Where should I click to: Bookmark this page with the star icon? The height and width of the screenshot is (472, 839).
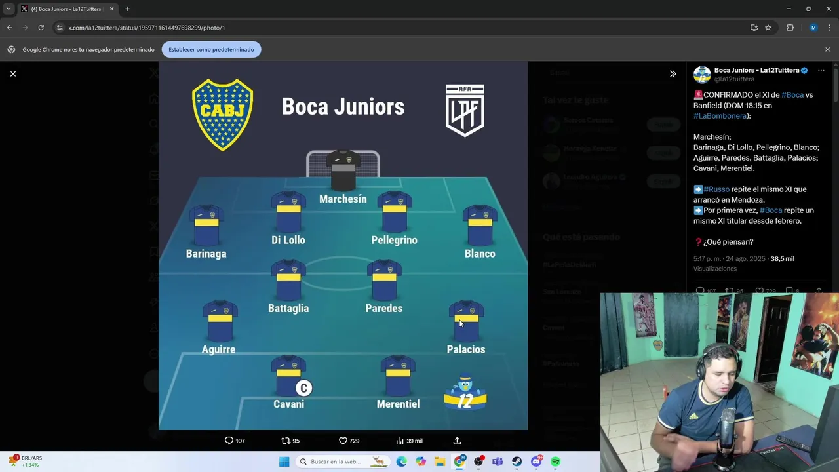click(768, 28)
